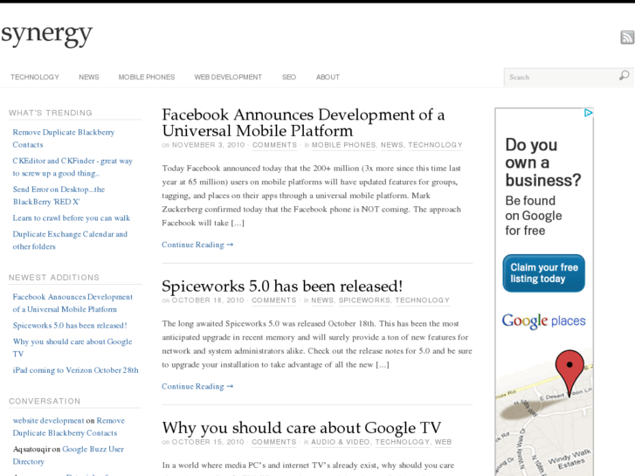Open Why you should care about Google TV title
The width and height of the screenshot is (635, 476).
pyautogui.click(x=301, y=428)
